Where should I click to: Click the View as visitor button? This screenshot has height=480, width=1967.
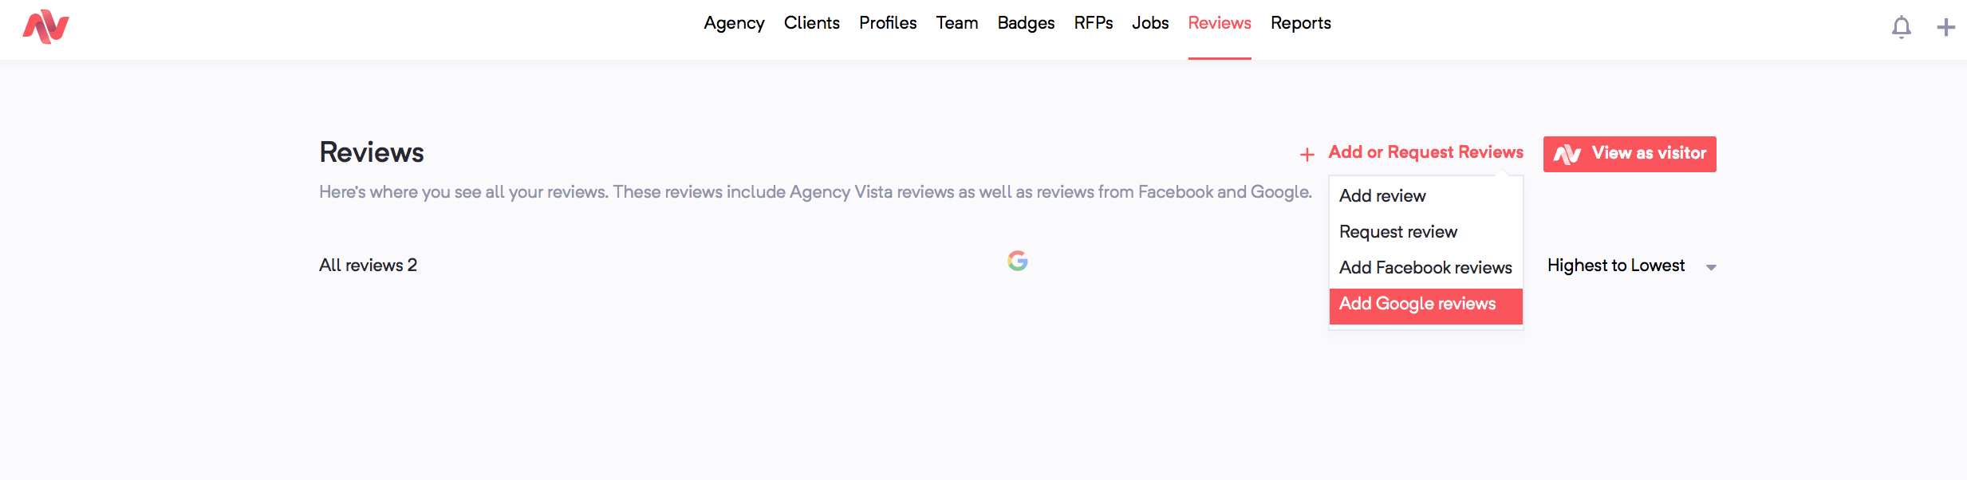tap(1630, 154)
